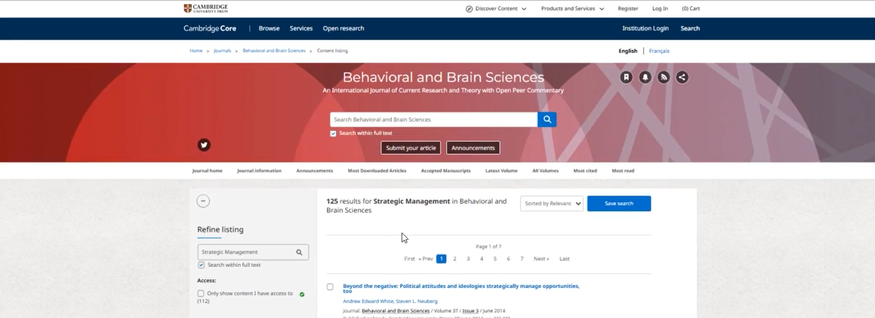Enable 'Only show content I have access to'
Image resolution: width=875 pixels, height=318 pixels.
(x=201, y=293)
